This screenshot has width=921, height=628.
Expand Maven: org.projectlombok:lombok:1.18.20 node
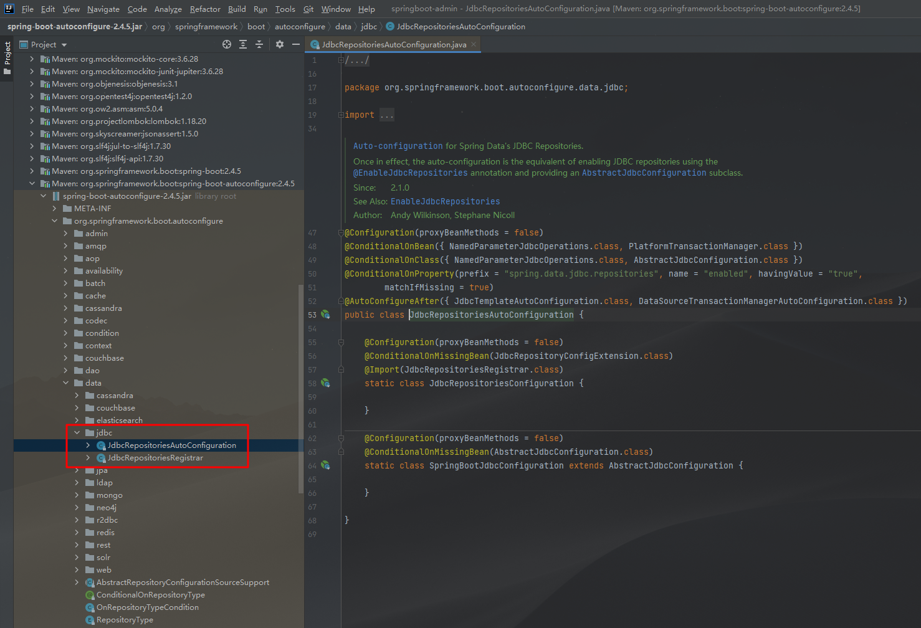point(32,121)
